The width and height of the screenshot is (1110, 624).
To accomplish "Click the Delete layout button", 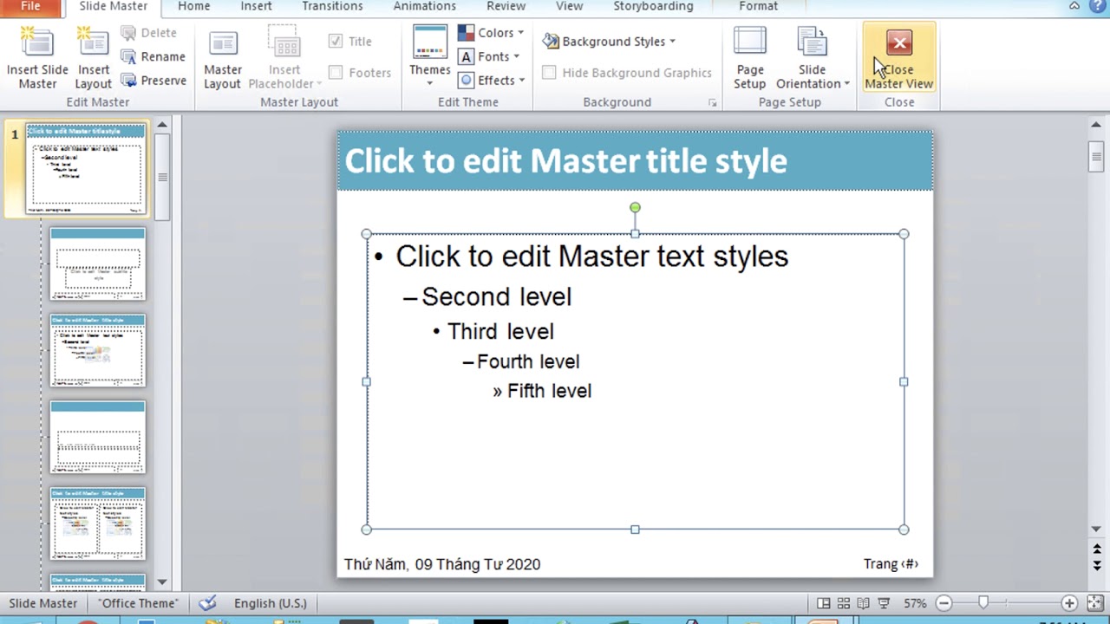I will 148,33.
